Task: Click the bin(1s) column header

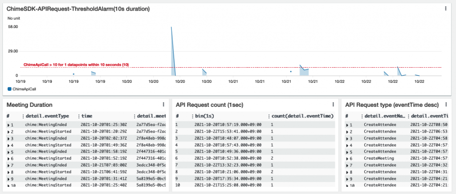Action: (205, 116)
